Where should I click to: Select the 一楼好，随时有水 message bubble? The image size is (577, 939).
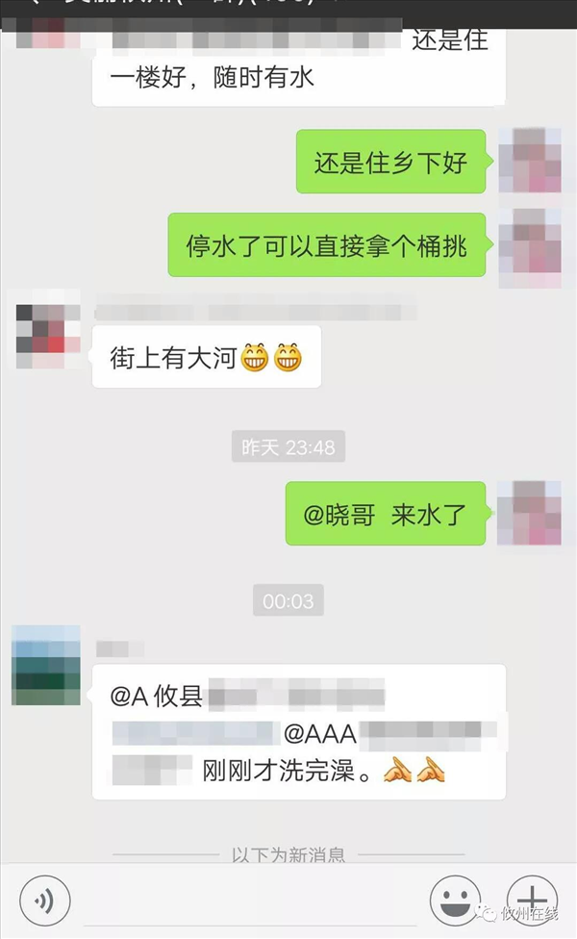299,67
